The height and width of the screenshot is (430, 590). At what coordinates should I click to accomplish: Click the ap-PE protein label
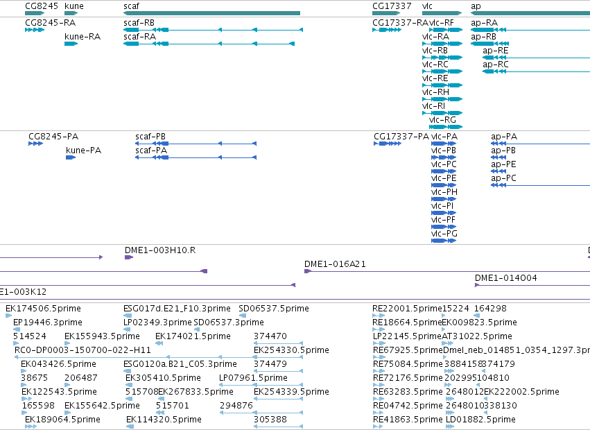click(503, 164)
